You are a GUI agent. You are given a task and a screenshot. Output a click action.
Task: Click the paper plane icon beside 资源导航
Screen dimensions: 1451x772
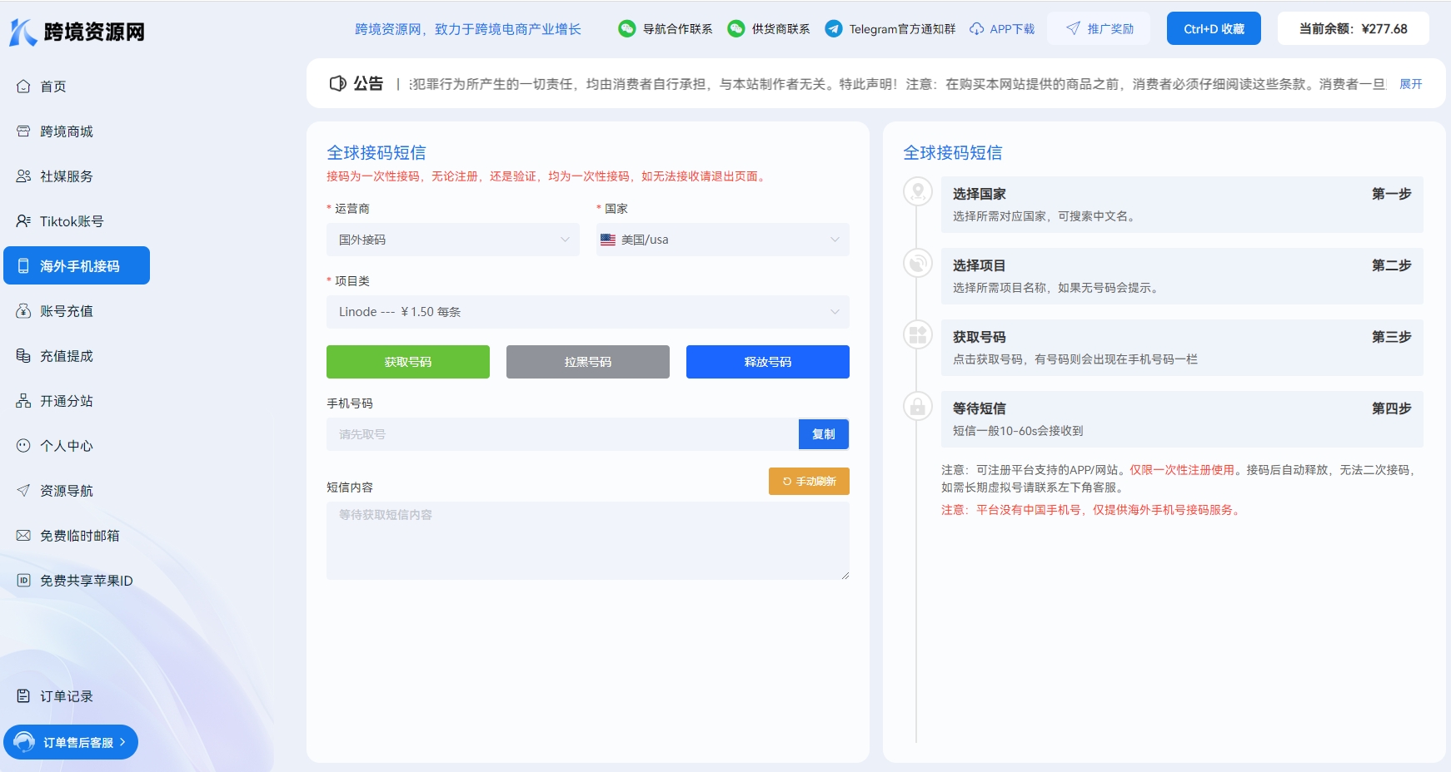(23, 491)
